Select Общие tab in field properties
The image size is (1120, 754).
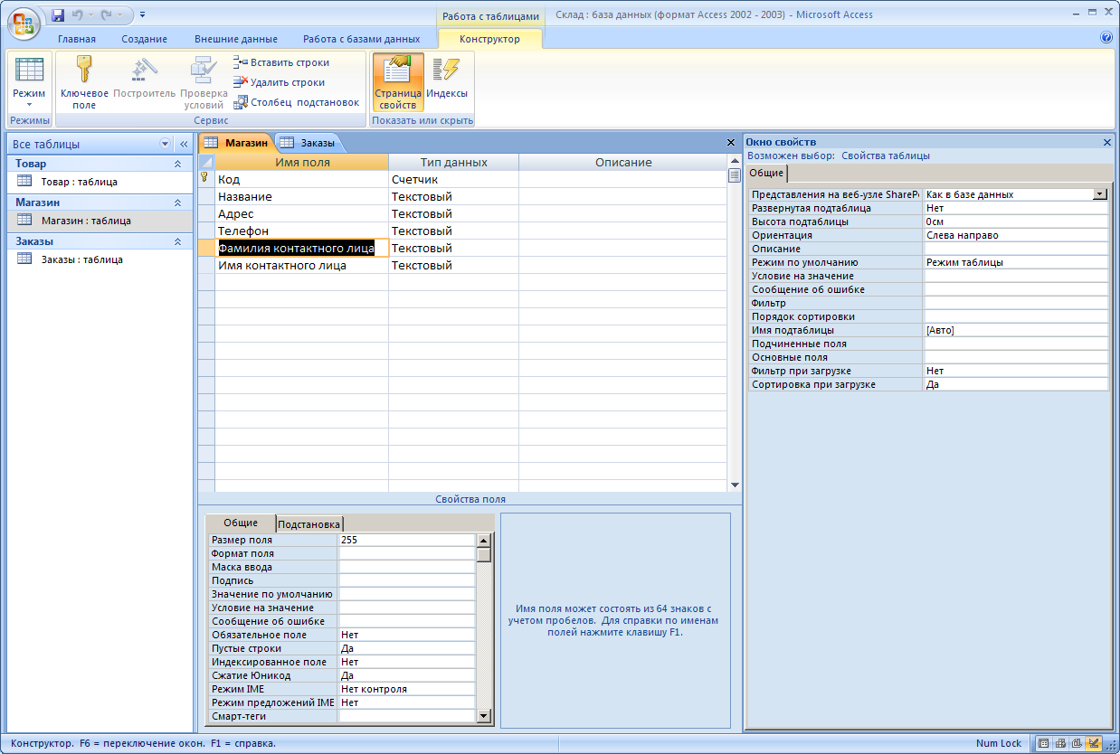point(241,523)
